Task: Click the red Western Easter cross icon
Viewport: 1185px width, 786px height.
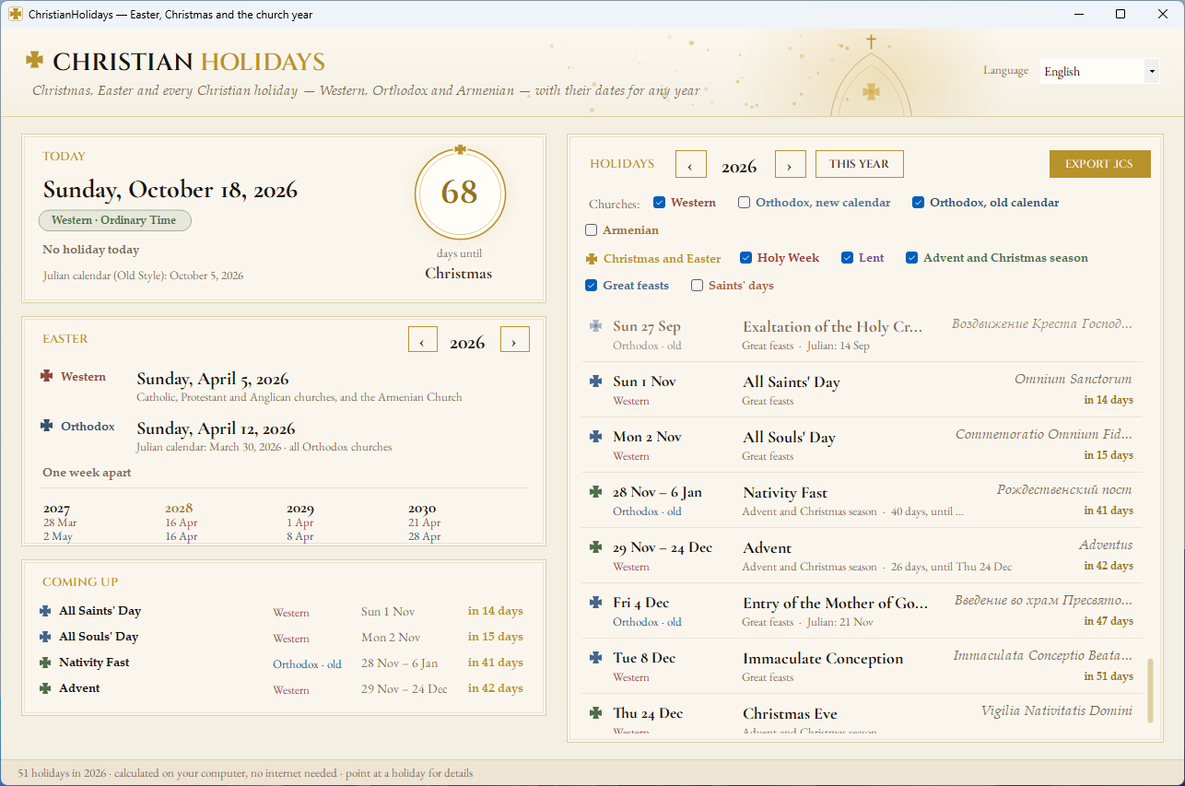Action: [x=47, y=376]
